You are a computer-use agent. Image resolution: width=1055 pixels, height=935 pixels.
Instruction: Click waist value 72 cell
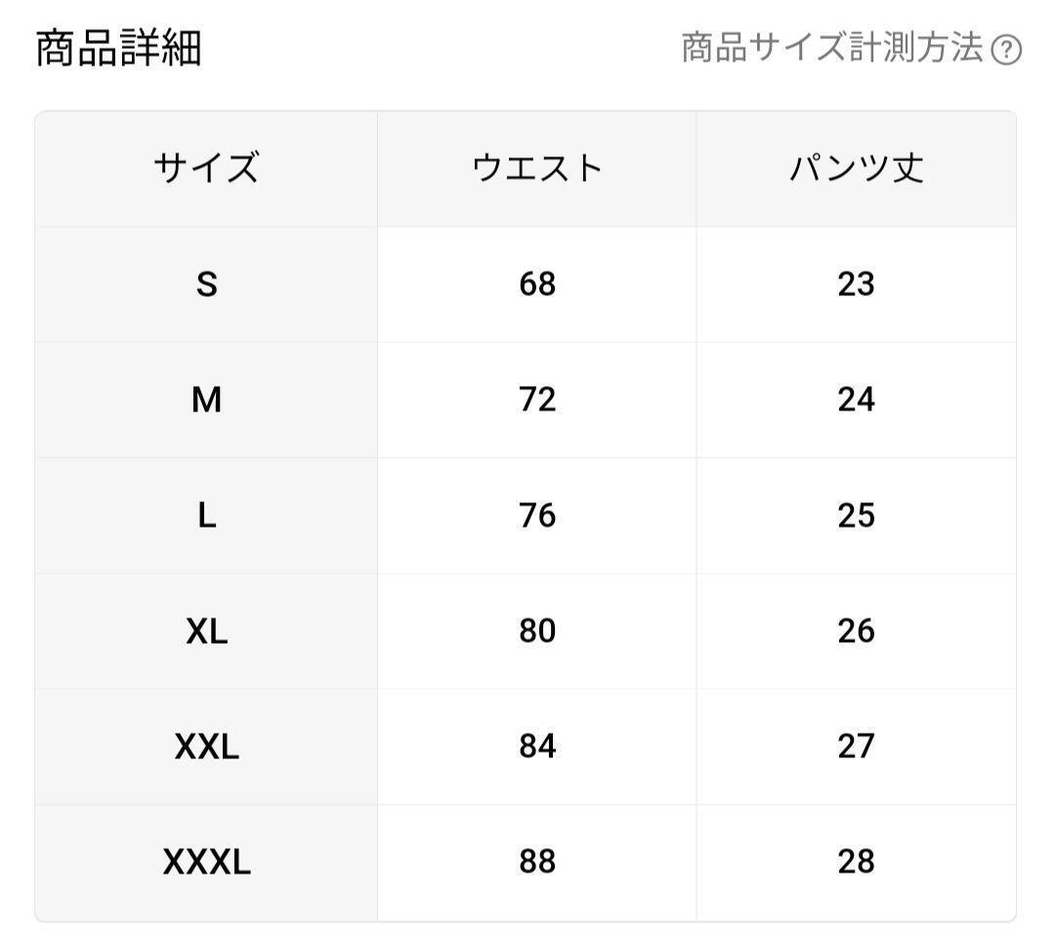click(x=537, y=400)
